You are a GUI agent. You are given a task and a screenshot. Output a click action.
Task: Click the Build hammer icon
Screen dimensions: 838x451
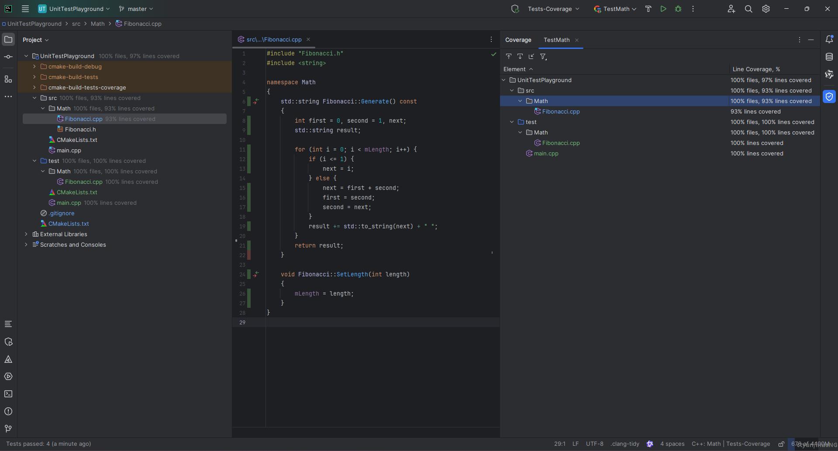(x=648, y=9)
